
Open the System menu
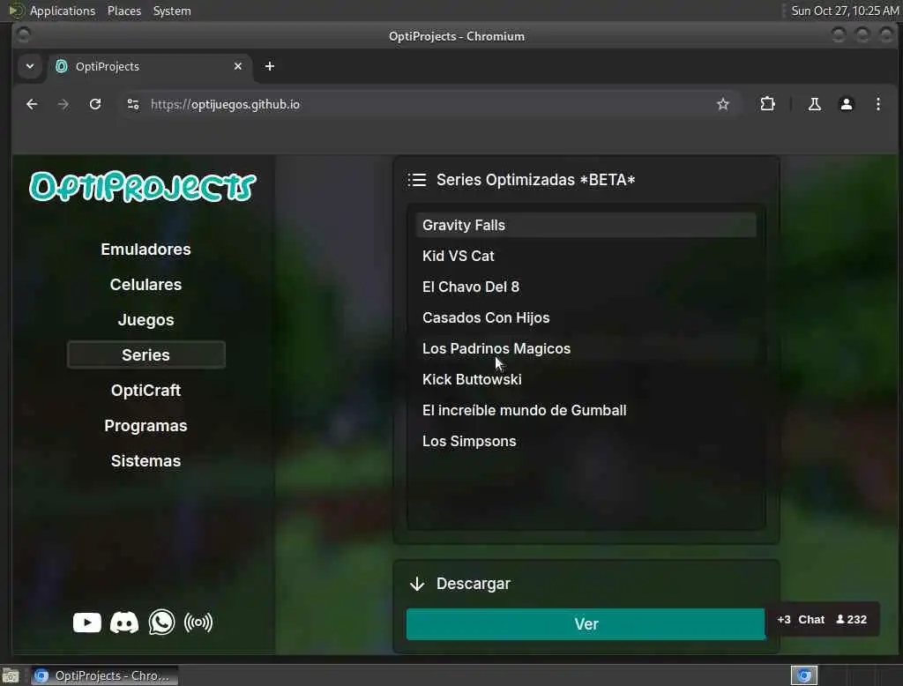(172, 11)
